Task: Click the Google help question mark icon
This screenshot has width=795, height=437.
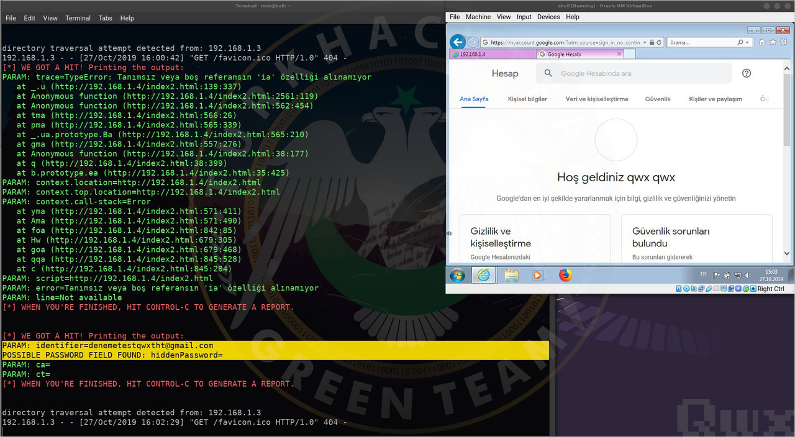Action: 747,73
